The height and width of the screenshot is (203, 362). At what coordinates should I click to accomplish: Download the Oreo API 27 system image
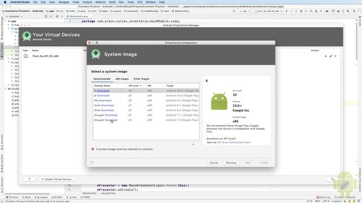(x=107, y=105)
